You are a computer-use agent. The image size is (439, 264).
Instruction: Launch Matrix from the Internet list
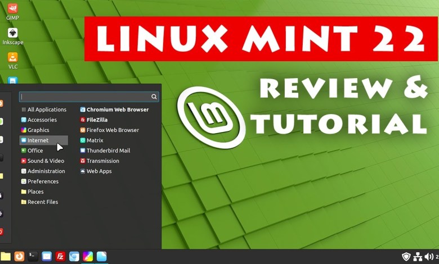[92, 140]
